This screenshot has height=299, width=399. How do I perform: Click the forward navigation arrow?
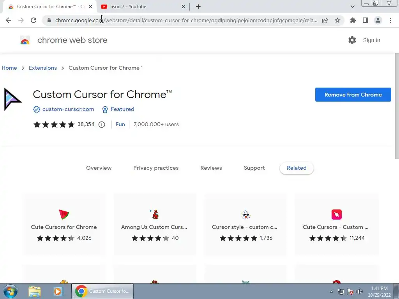coord(21,20)
